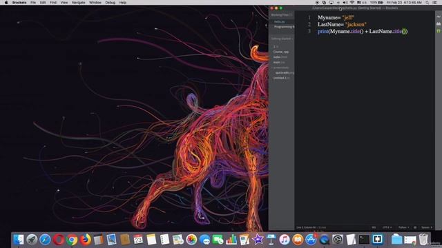Select hello.py in Working Files
Screen dimensions: 442x248
279,21
